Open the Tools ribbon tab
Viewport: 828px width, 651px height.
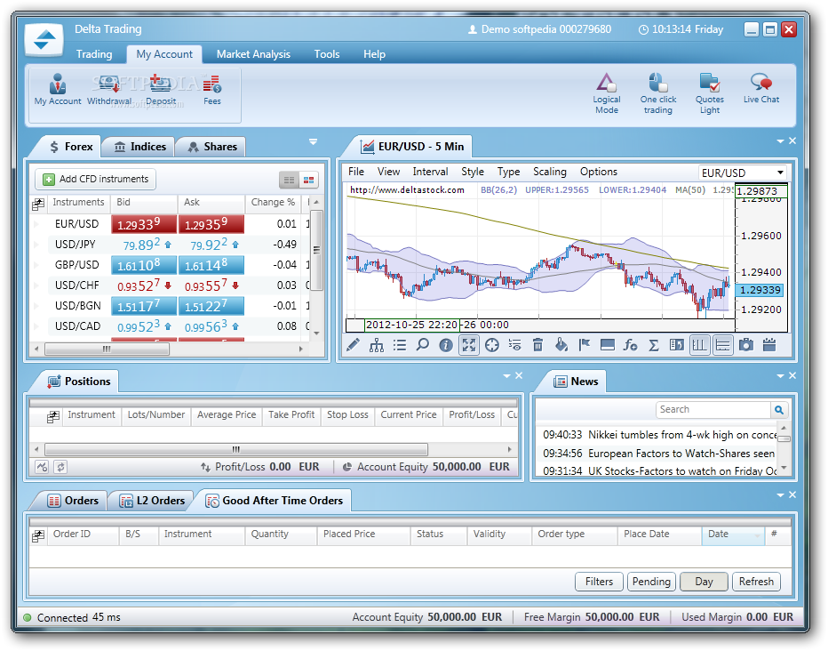[x=327, y=54]
